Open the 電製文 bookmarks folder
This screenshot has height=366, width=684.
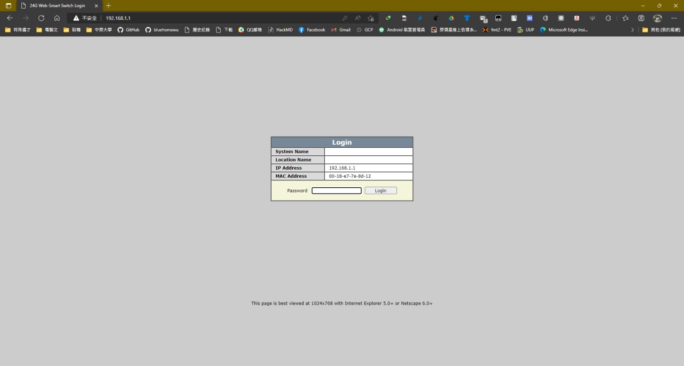click(x=47, y=30)
